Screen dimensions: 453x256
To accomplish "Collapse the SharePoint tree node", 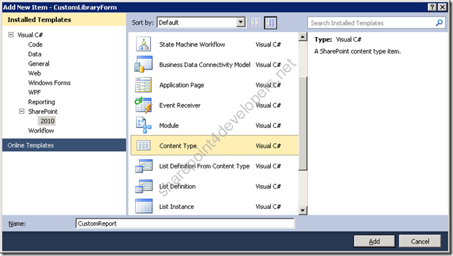I will 22,111.
